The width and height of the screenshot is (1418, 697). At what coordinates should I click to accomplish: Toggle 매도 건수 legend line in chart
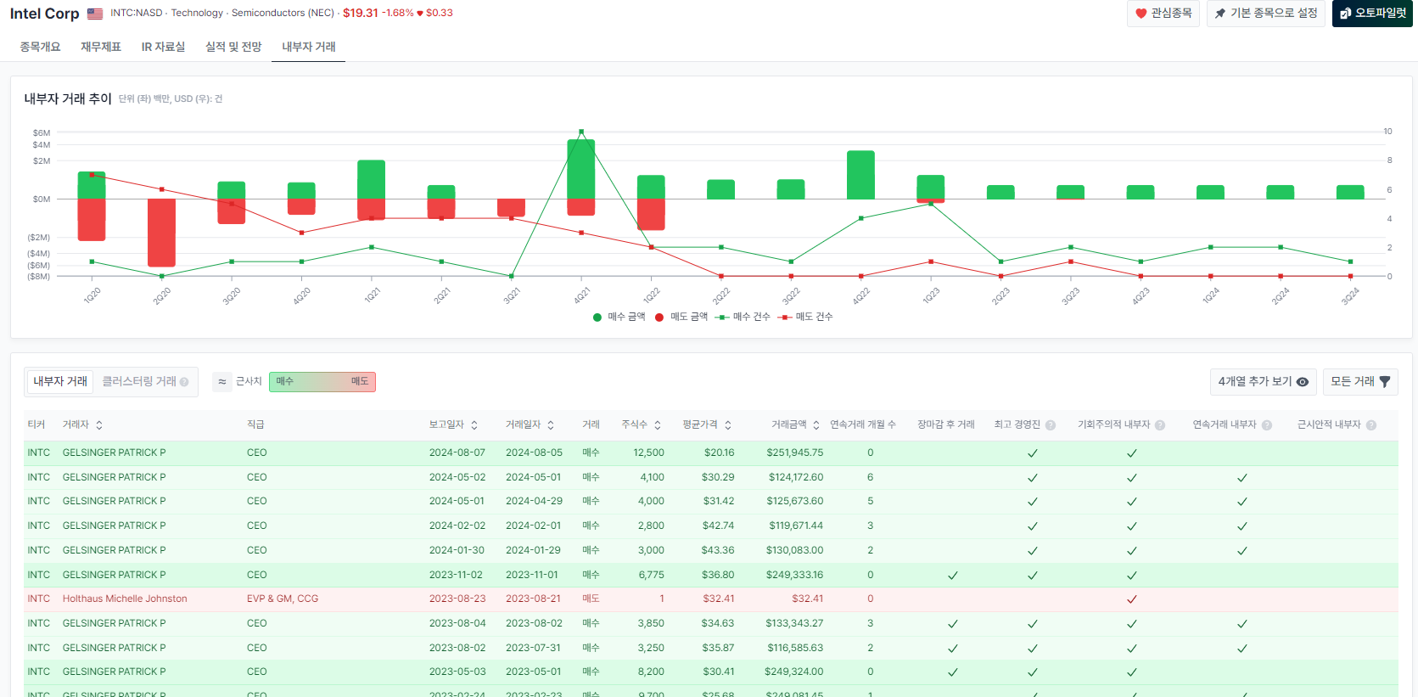pos(806,317)
